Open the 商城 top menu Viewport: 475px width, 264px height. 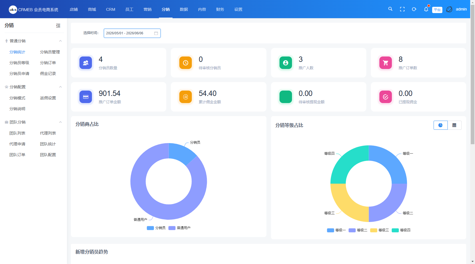92,9
